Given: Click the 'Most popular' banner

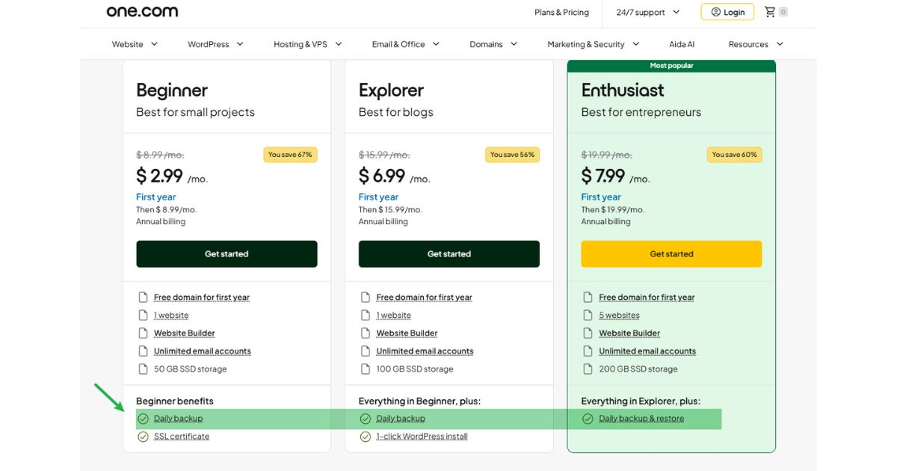Looking at the screenshot, I should (671, 66).
